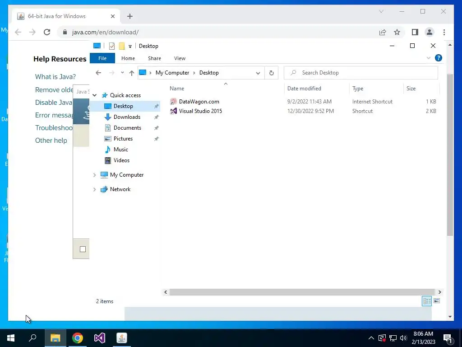Open Chrome profile menu

coord(430,32)
